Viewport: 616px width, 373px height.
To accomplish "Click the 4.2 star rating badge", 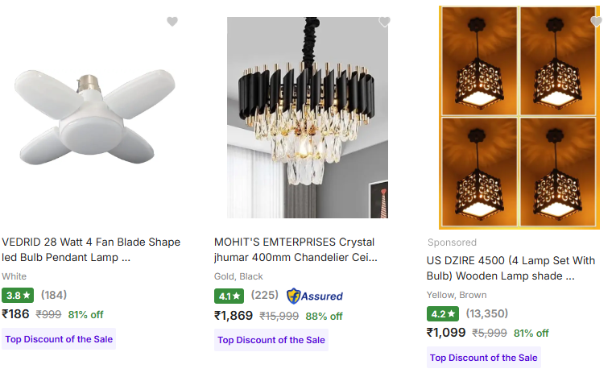I will click(441, 313).
